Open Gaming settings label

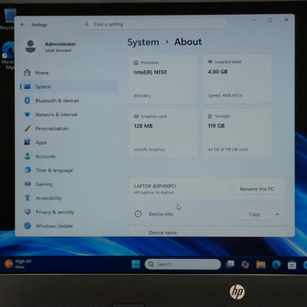(x=44, y=184)
